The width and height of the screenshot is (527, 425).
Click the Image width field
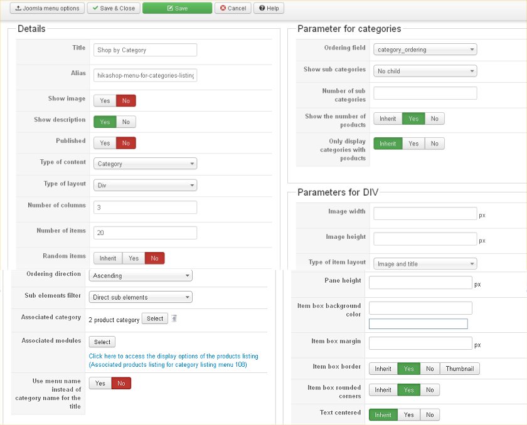425,214
